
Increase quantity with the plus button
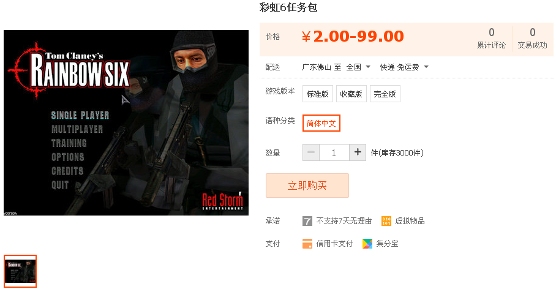pyautogui.click(x=358, y=152)
